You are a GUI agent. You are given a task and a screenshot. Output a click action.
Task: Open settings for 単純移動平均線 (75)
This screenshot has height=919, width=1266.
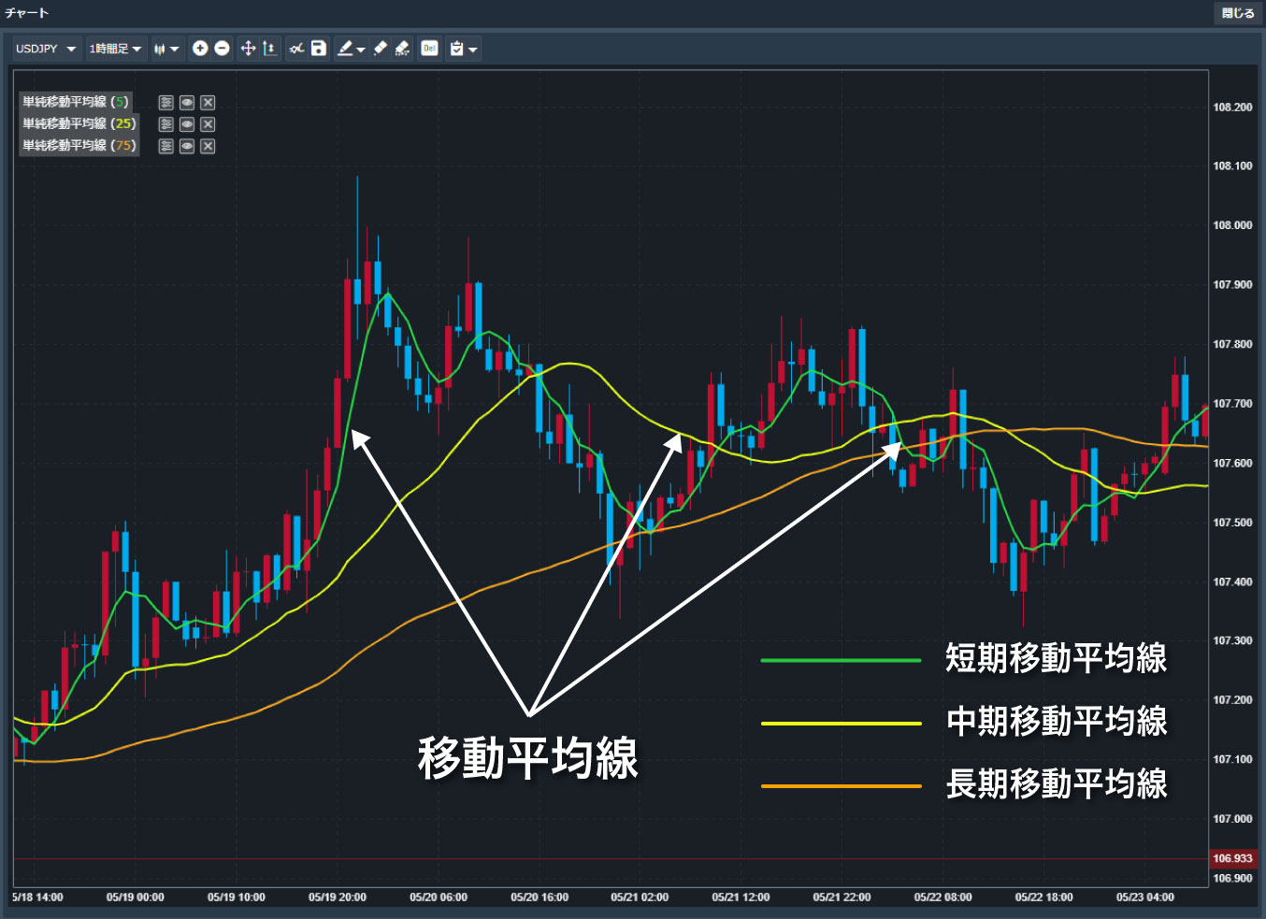(x=166, y=146)
